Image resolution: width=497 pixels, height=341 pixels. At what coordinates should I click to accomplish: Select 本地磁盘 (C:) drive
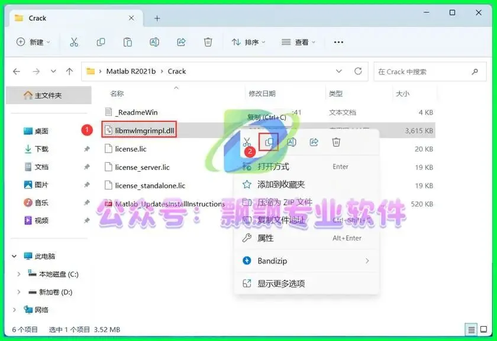point(53,274)
